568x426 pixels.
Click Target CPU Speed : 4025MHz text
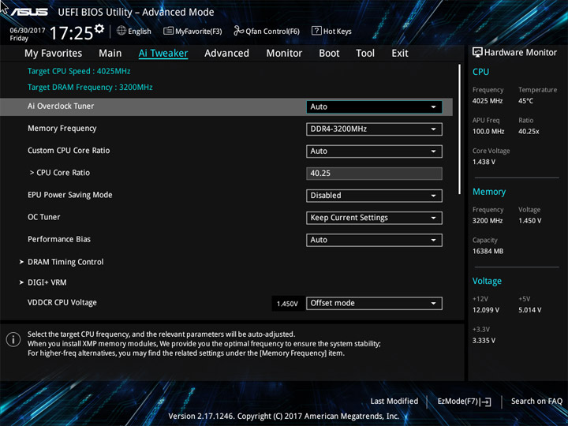79,71
